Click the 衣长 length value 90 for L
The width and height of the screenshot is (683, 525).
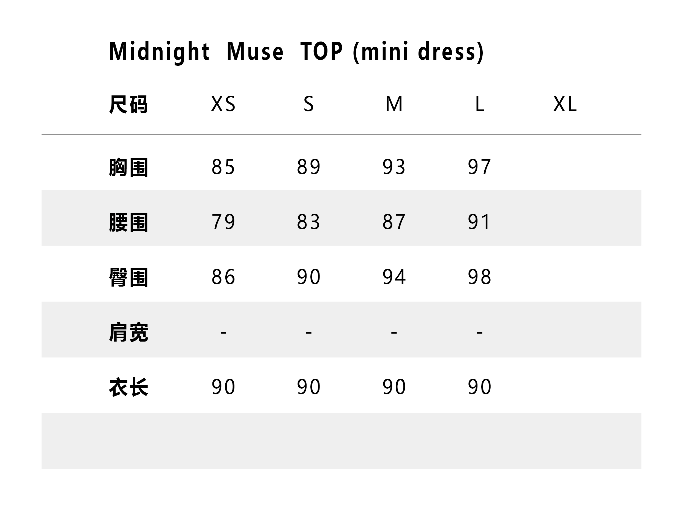click(479, 387)
